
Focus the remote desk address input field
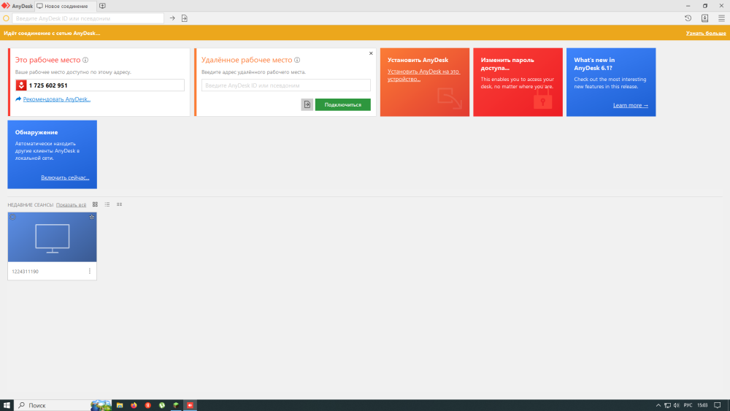[286, 85]
